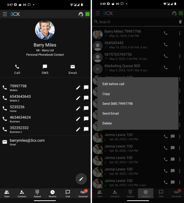Message the 5235236 home number
The width and height of the screenshot is (184, 203).
click(x=86, y=108)
